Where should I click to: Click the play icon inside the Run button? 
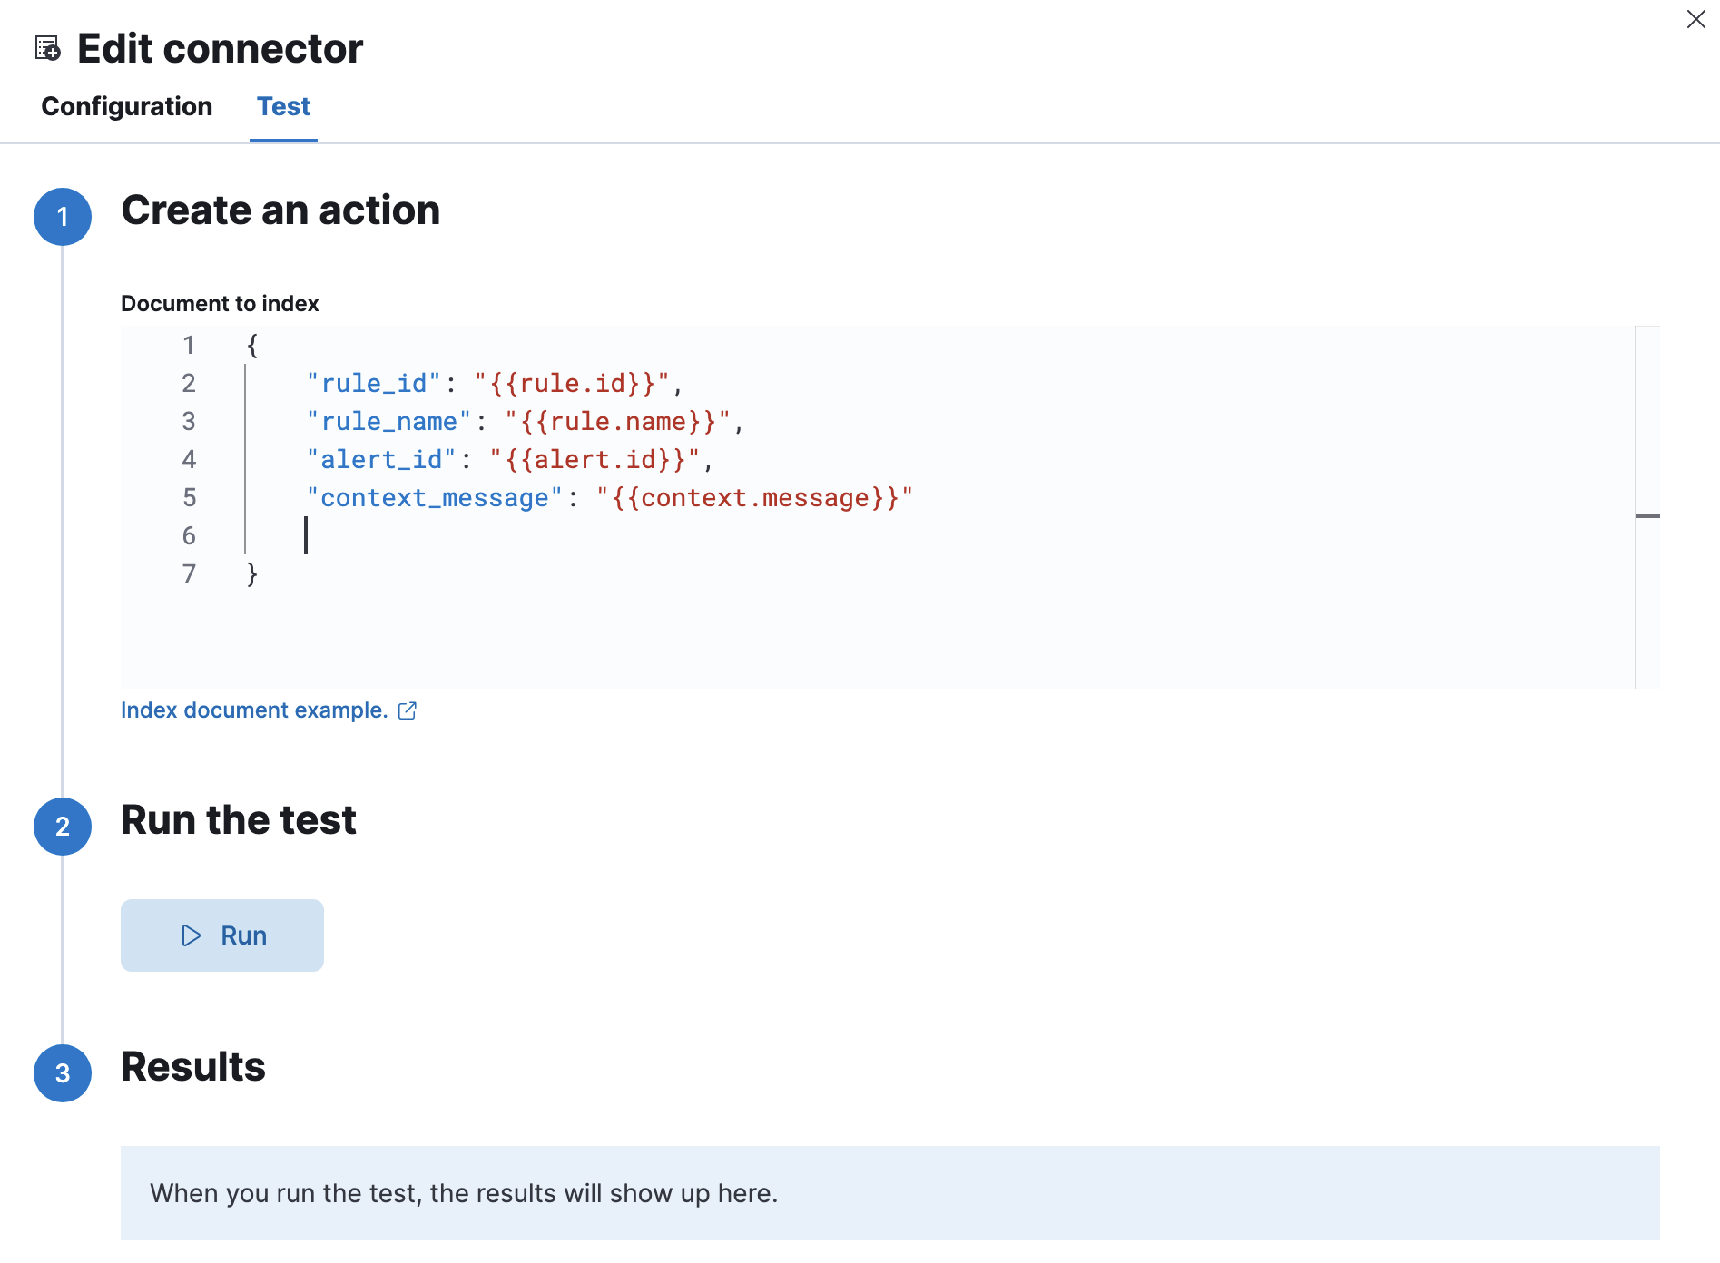191,935
